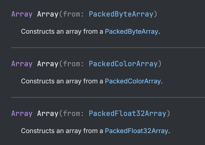Viewport: 205px width, 145px height.
Task: Click purple Array return type of PackedFloat32Array constructor
Action: pyautogui.click(x=22, y=114)
